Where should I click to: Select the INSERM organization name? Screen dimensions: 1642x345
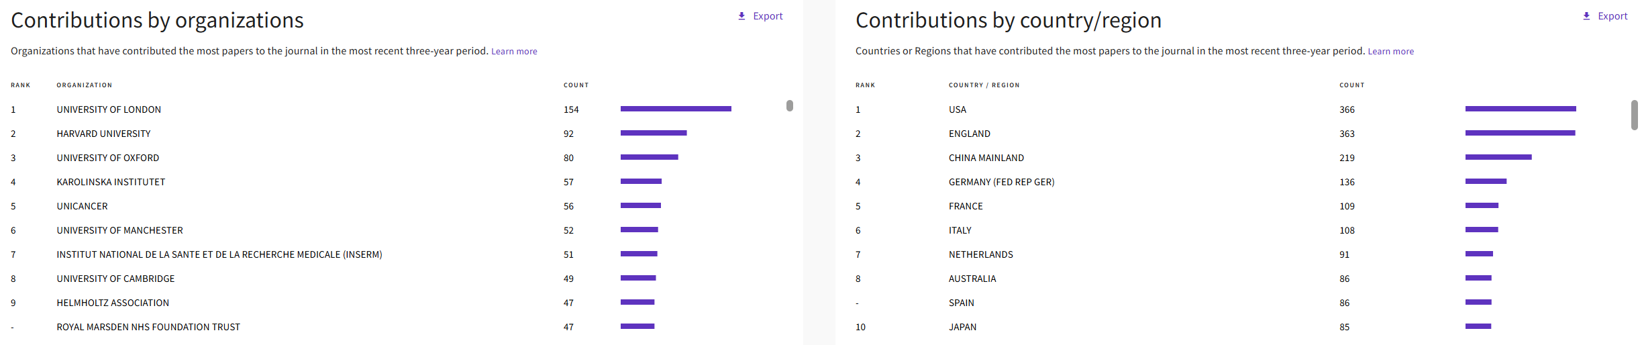pyautogui.click(x=219, y=254)
